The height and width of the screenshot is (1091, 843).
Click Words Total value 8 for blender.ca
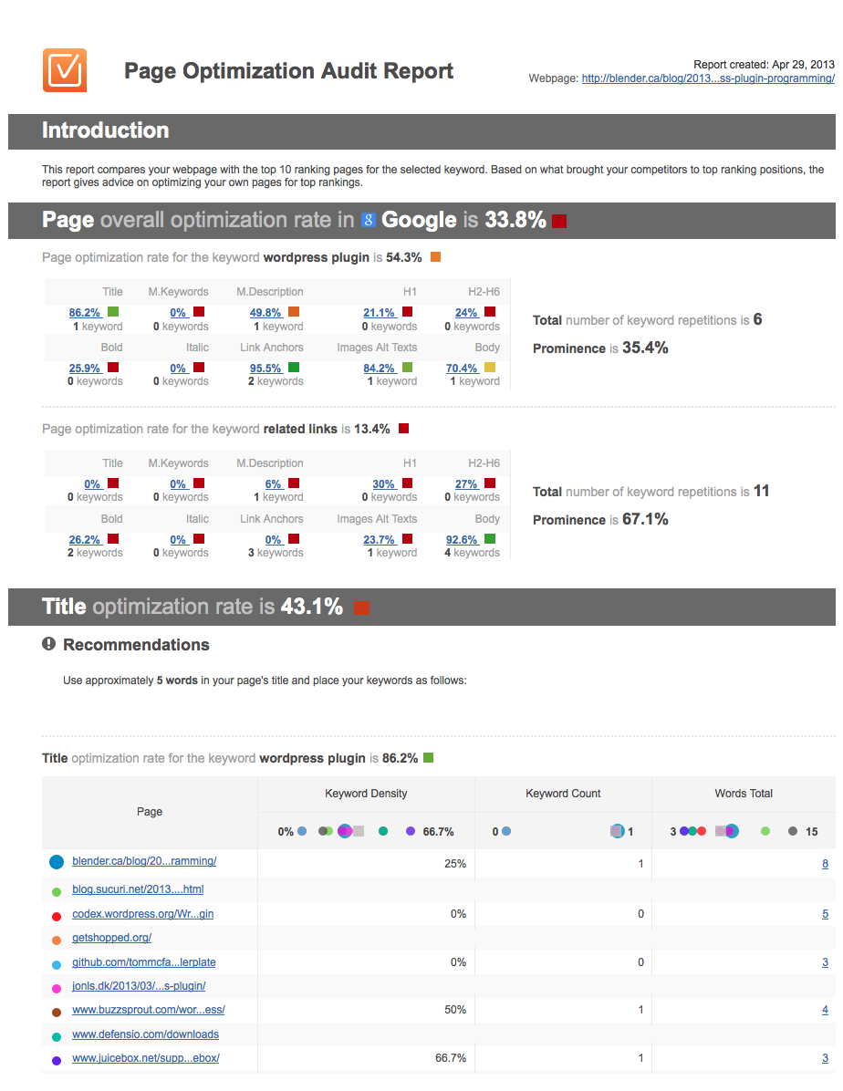pos(825,864)
